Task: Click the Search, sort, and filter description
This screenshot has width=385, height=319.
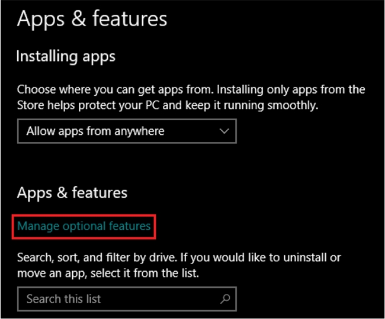Action: pos(179,257)
